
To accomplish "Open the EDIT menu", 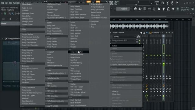I will [x=6, y=3].
